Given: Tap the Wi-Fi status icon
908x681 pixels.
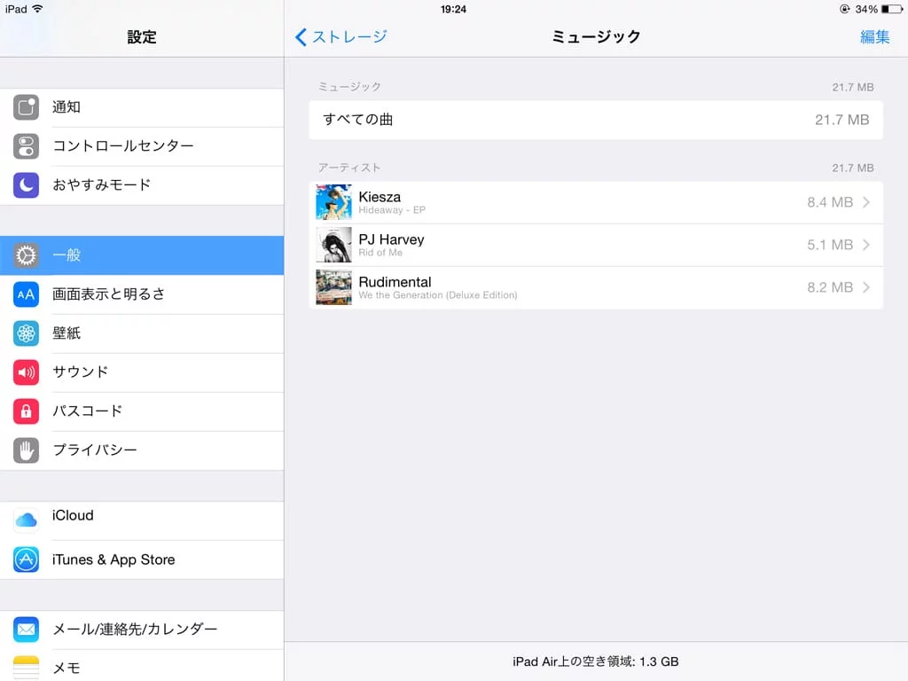Looking at the screenshot, I should 37,9.
